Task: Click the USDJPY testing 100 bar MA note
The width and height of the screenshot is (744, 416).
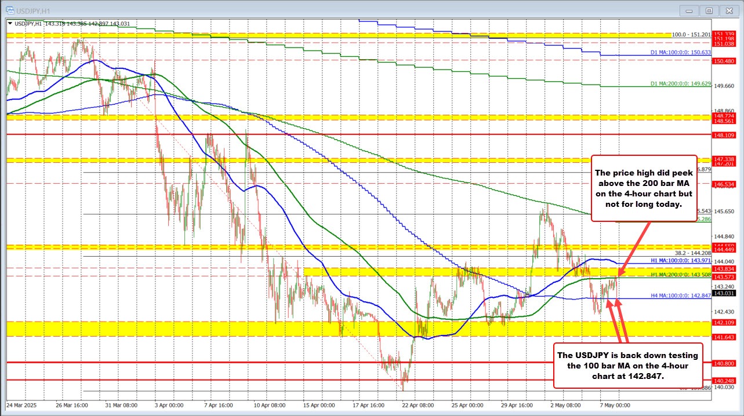Action: coord(627,366)
